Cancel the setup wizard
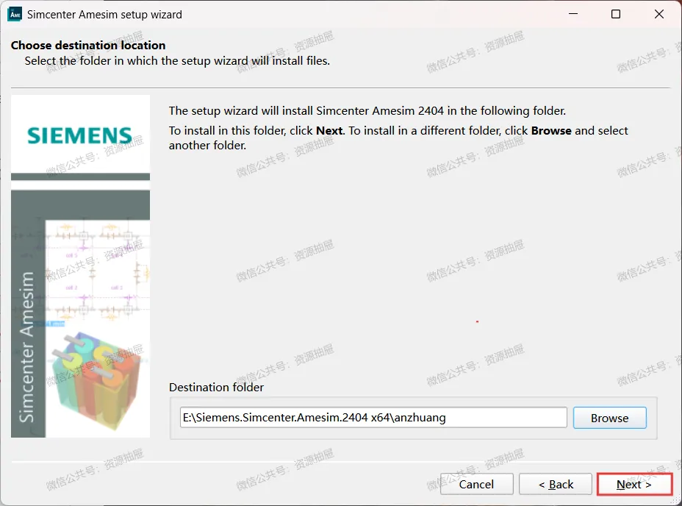This screenshot has height=506, width=682. (x=477, y=484)
